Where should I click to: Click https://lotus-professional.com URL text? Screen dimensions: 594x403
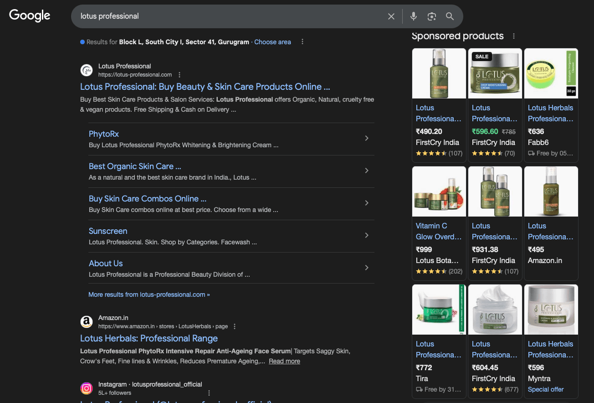pyautogui.click(x=135, y=75)
